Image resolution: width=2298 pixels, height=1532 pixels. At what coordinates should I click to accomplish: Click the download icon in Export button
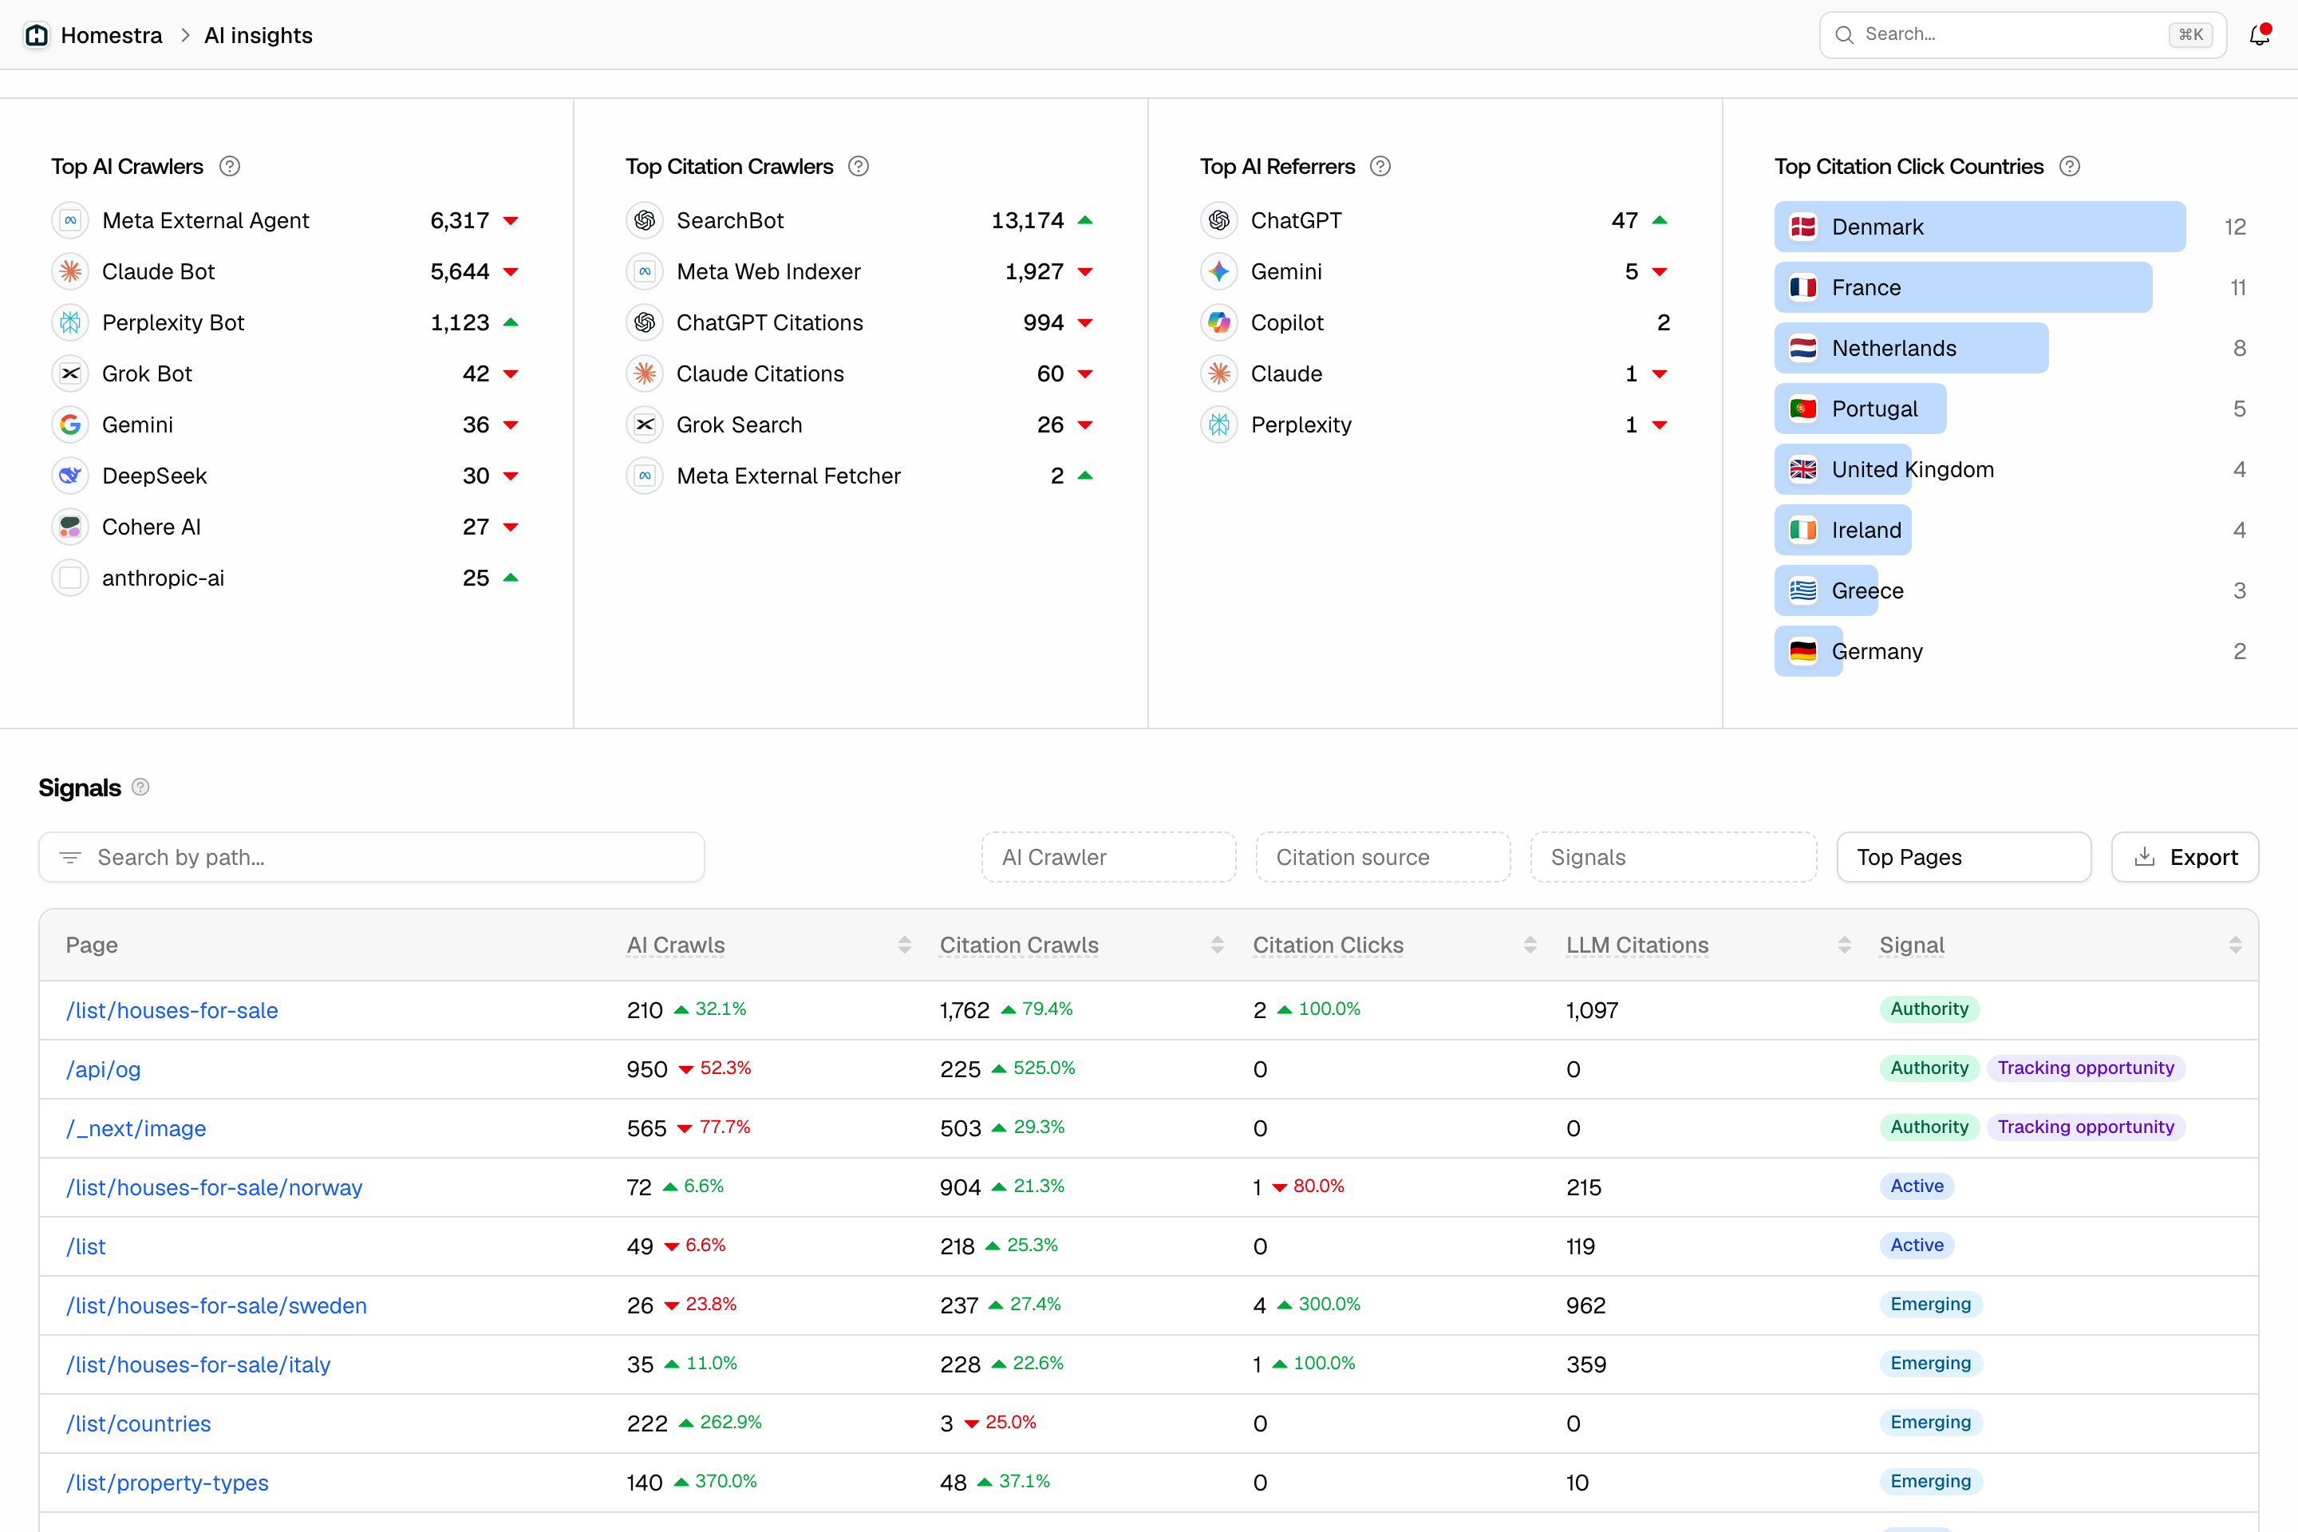(x=2145, y=857)
